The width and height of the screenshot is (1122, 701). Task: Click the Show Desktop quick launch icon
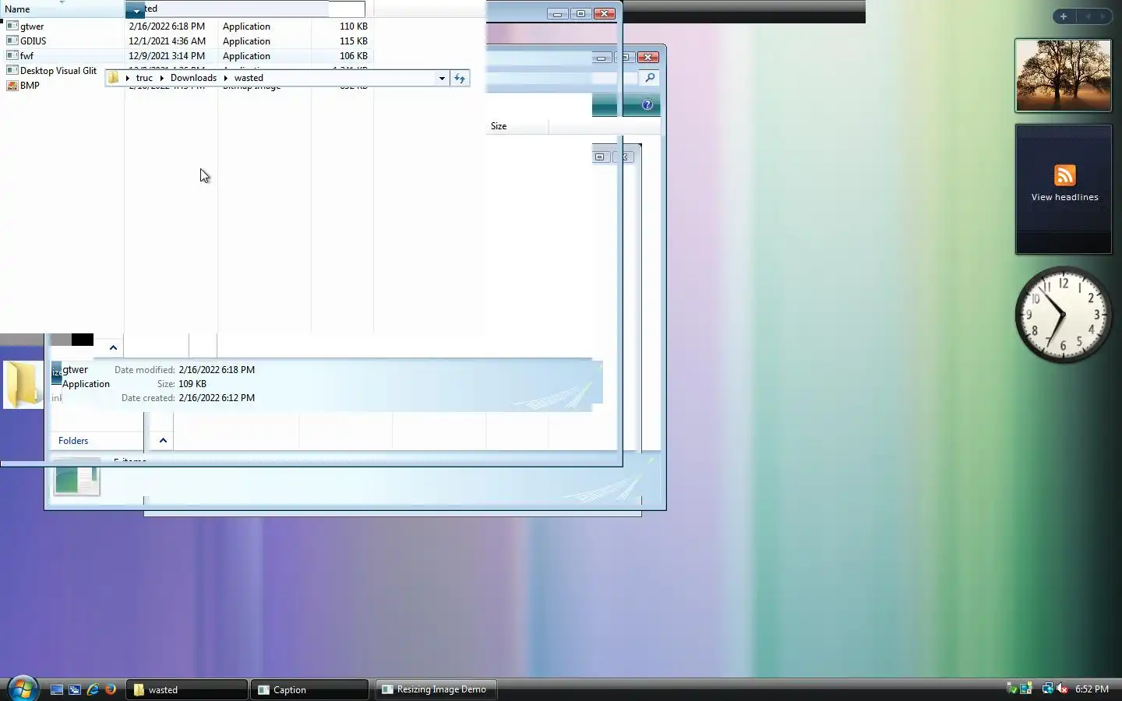tap(57, 689)
